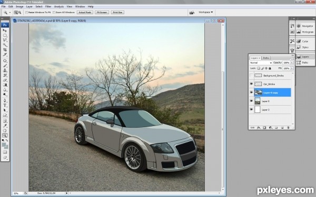This screenshot has height=197, width=316.
Task: Enable Resize Windows To Fit checkbox
Action: (x=27, y=13)
